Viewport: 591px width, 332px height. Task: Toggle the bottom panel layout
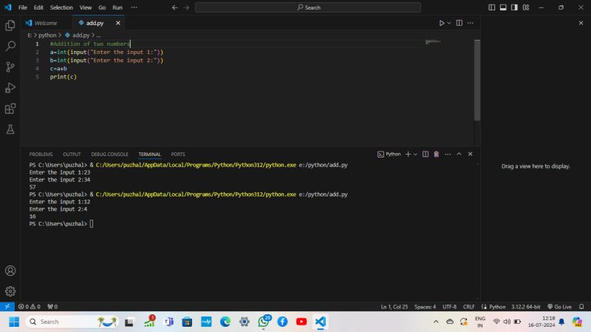[503, 7]
